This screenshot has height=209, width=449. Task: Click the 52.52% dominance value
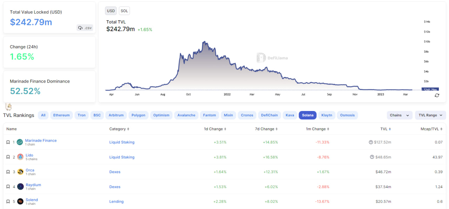[25, 91]
